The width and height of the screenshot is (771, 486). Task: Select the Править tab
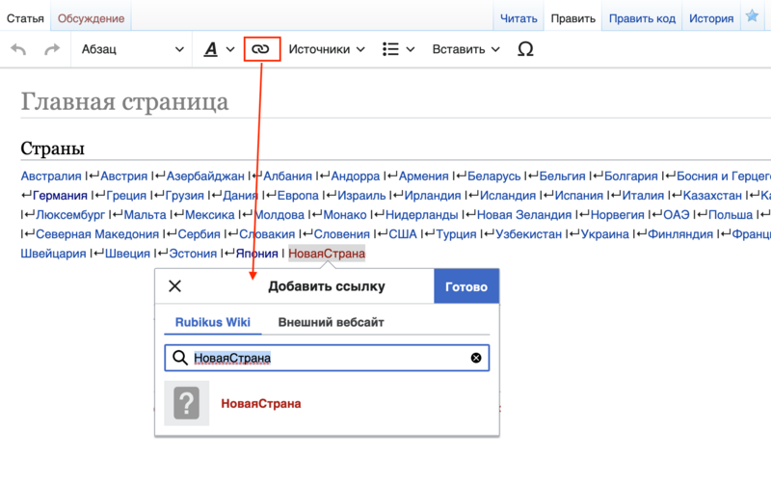pos(572,18)
